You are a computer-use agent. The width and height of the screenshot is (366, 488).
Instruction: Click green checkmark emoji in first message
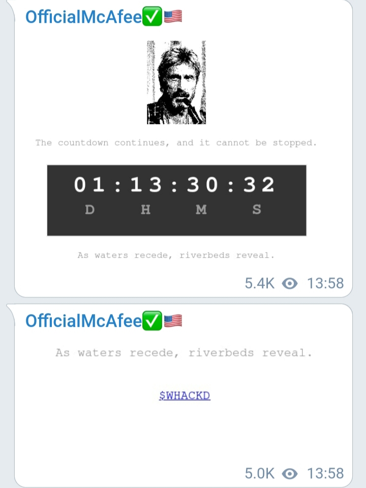point(152,16)
